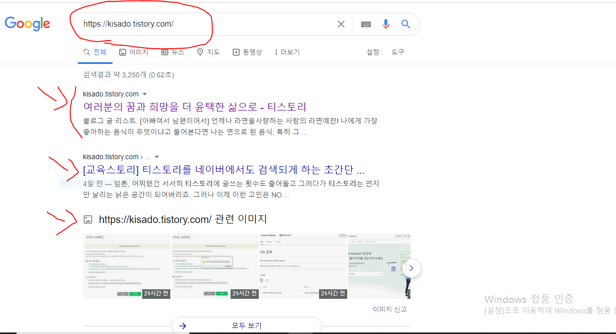The height and width of the screenshot is (334, 616).
Task: Open the fourth thumbnail with Advisor illustration
Action: tap(379, 266)
